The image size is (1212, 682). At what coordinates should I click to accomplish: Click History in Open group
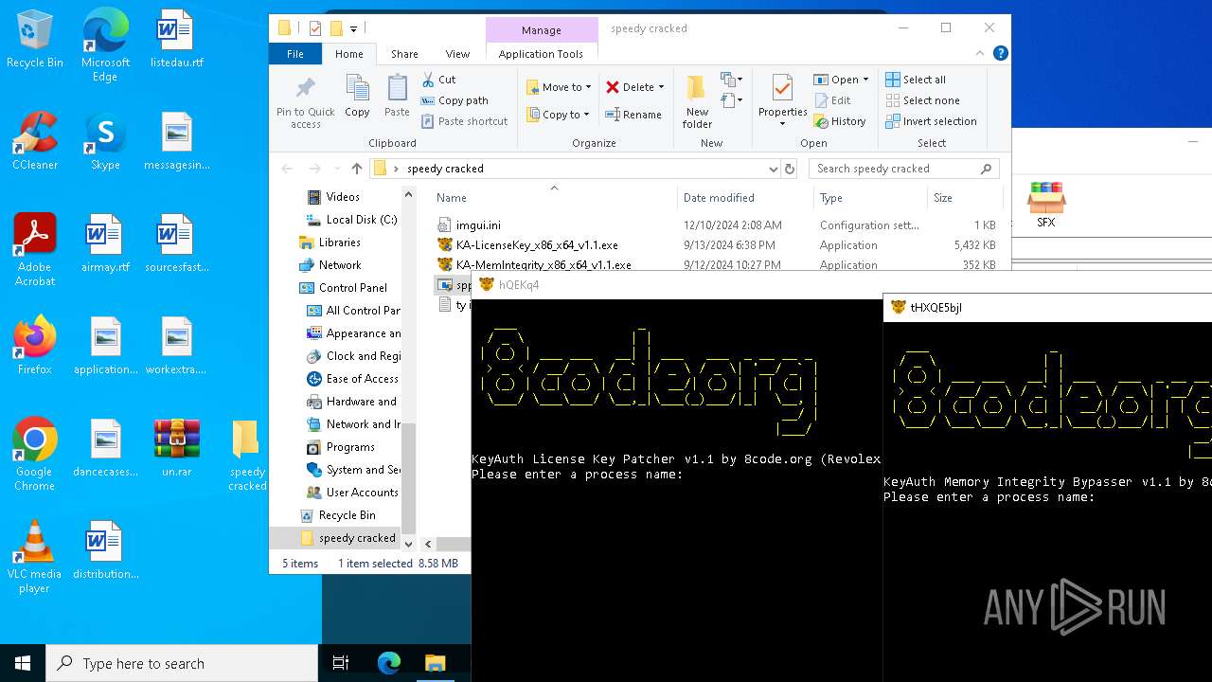pos(839,121)
